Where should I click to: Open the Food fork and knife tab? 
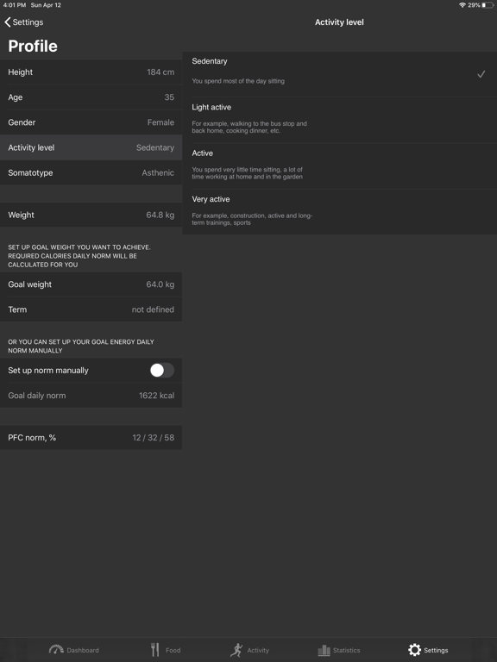pos(166,650)
